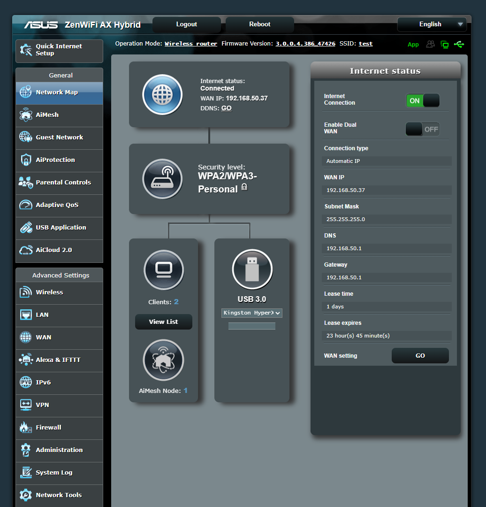The height and width of the screenshot is (507, 486).
Task: Click the Reboot button
Action: 259,24
